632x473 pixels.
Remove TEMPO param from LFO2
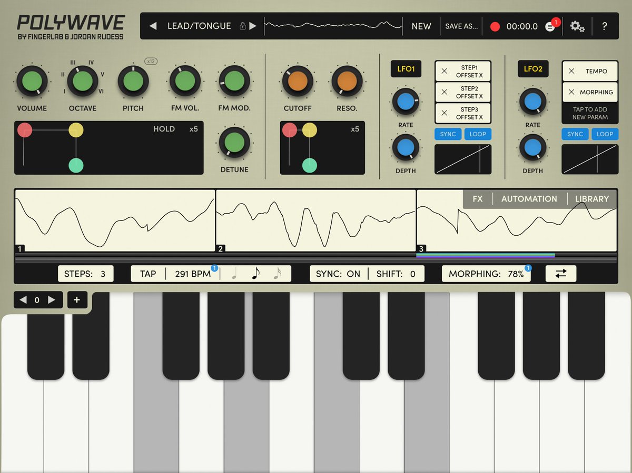click(x=571, y=71)
